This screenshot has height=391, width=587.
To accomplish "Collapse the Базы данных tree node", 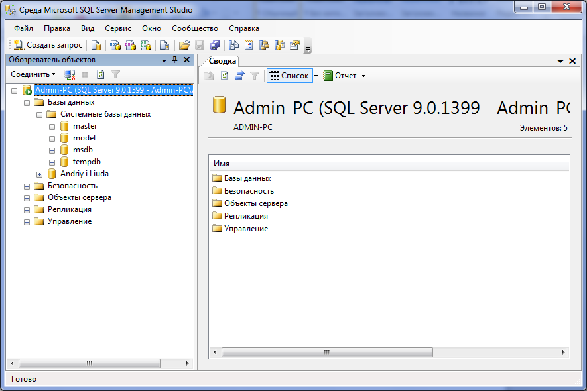I will (27, 103).
